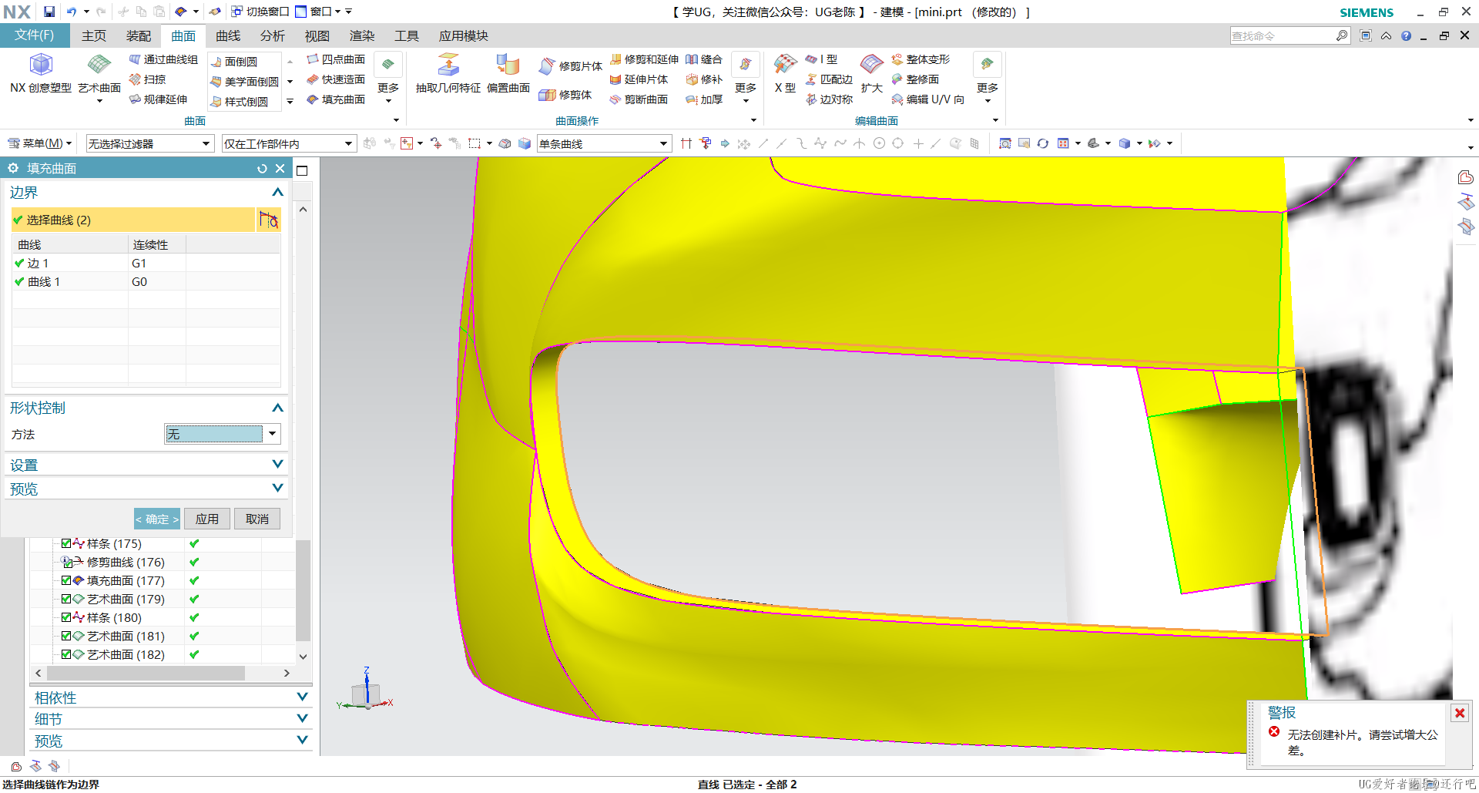Click 匹配边 match edge tool
The image size is (1479, 793).
(x=829, y=79)
